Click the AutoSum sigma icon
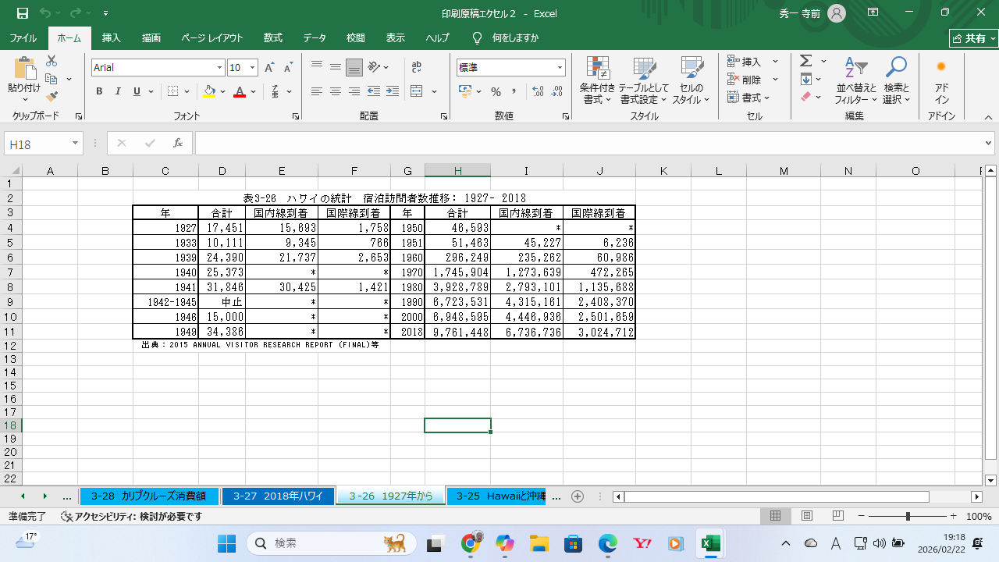 (x=806, y=61)
